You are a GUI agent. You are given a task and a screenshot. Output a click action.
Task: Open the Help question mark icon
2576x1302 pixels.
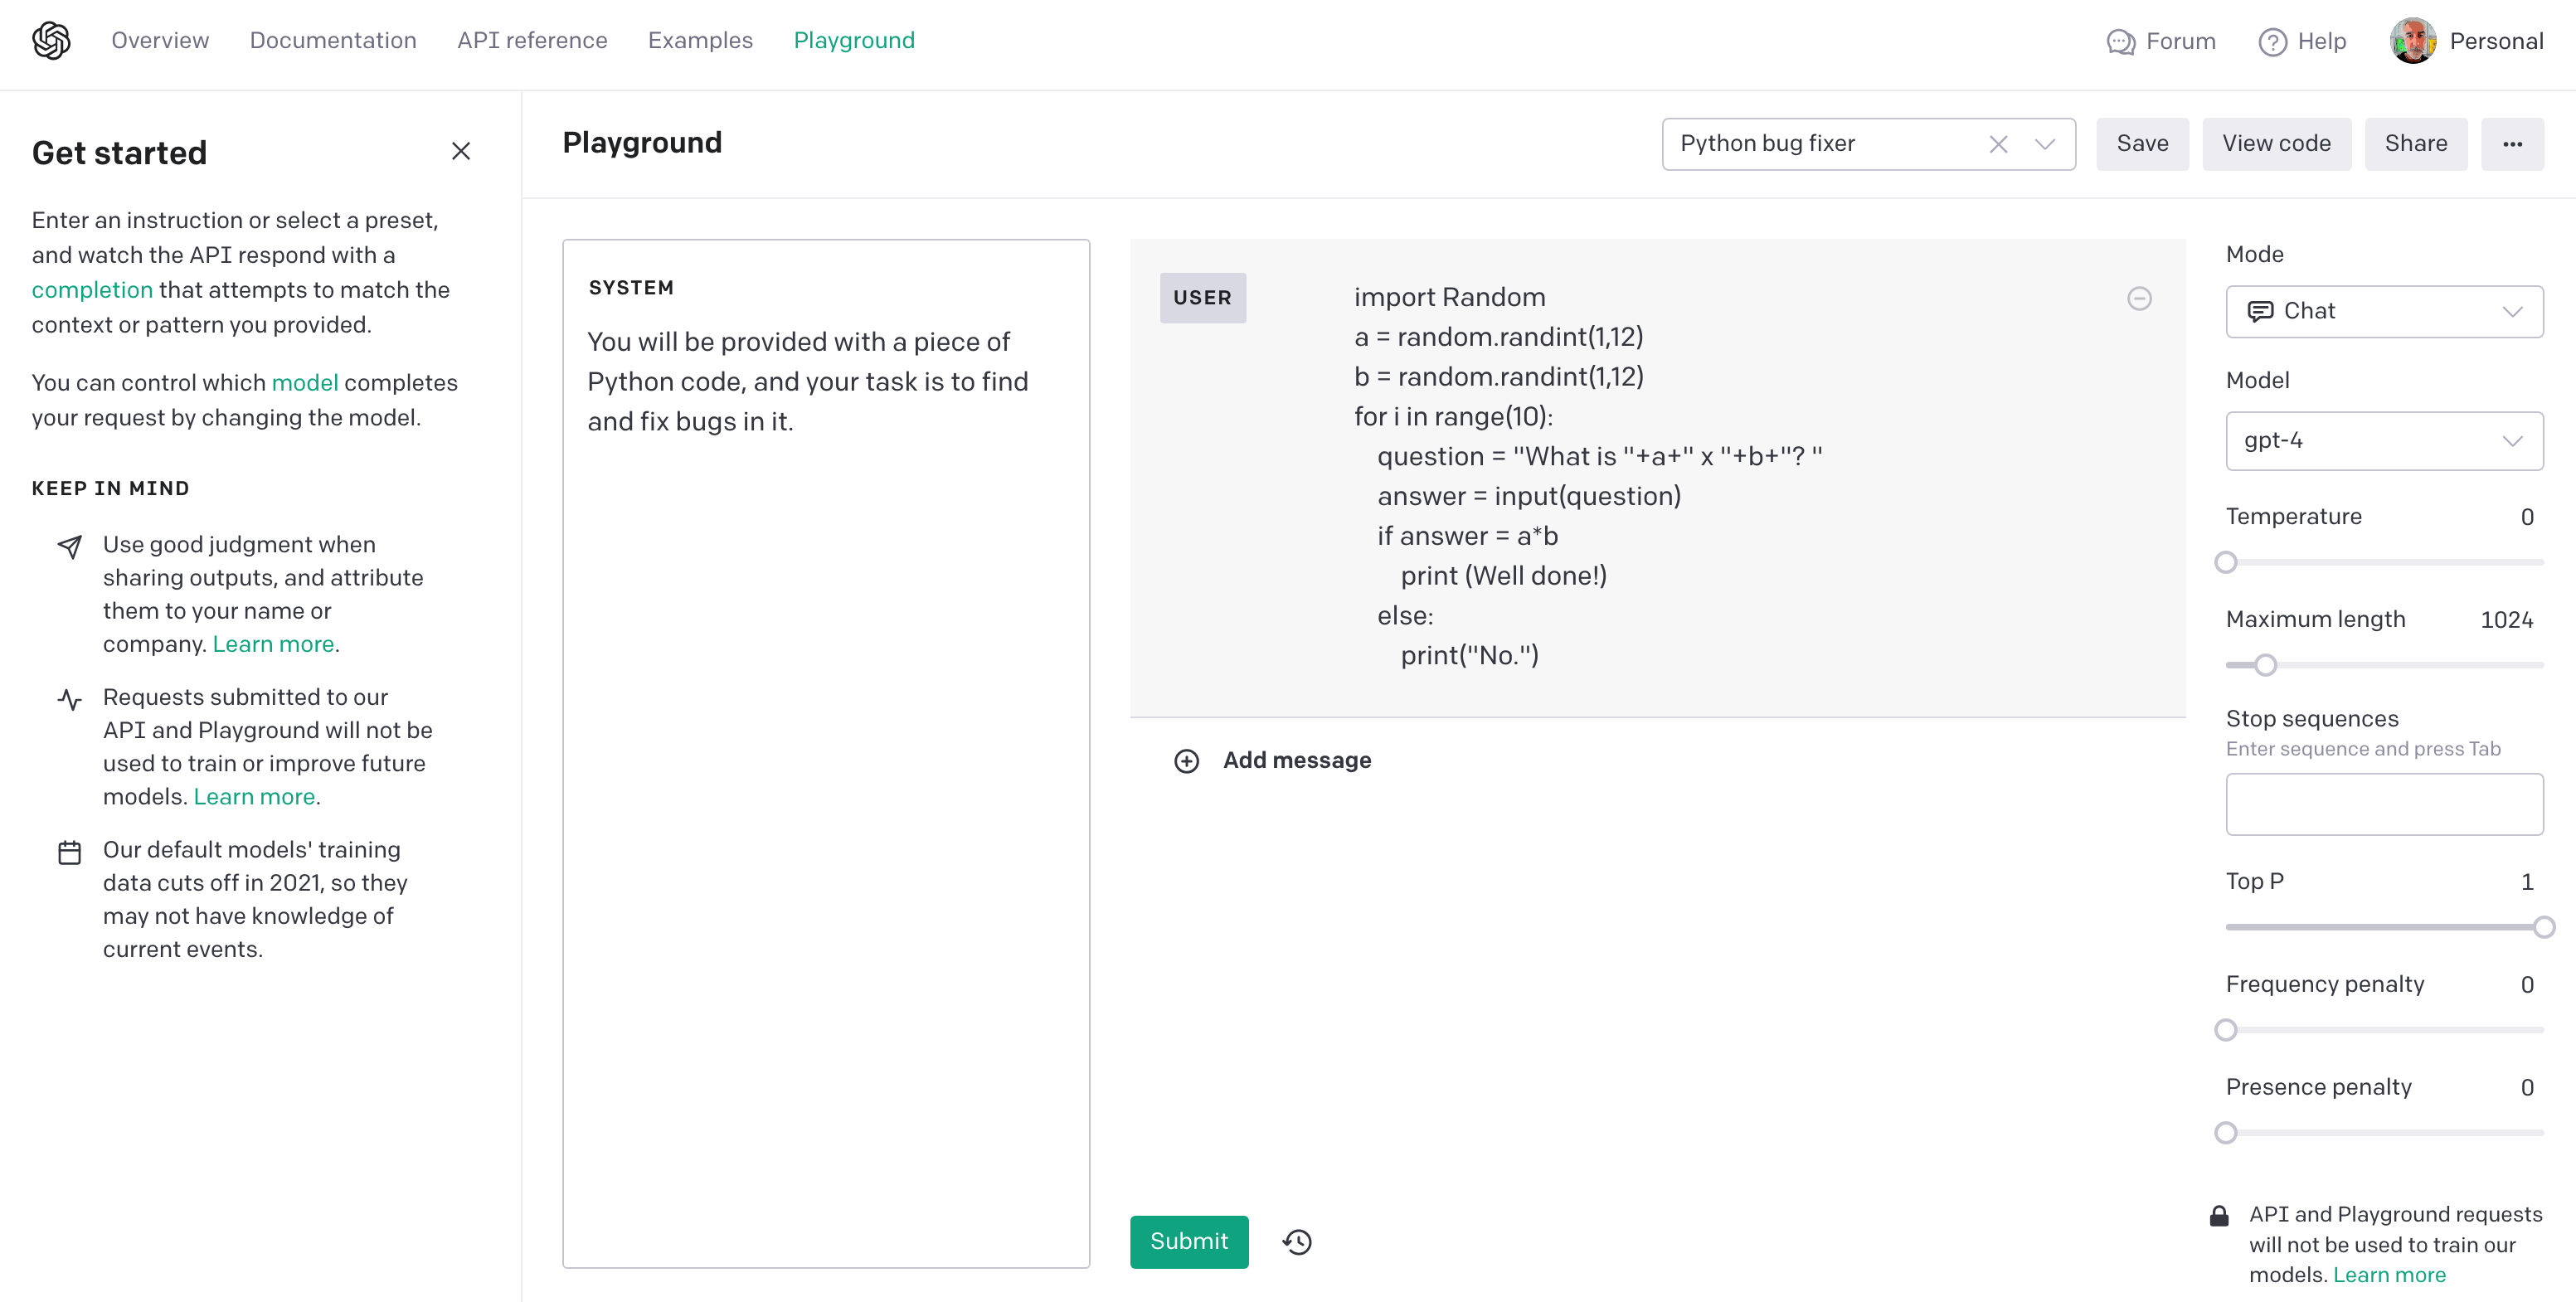(x=2272, y=42)
